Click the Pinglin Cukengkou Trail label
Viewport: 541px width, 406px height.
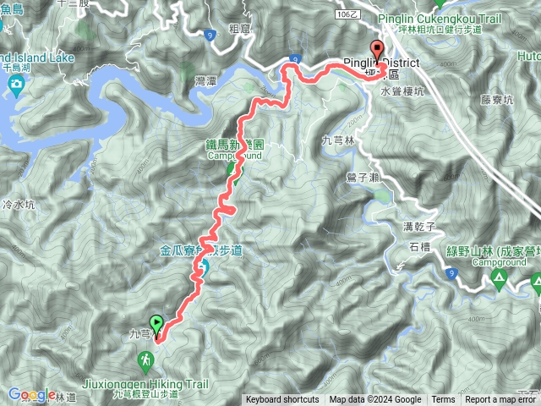point(440,19)
